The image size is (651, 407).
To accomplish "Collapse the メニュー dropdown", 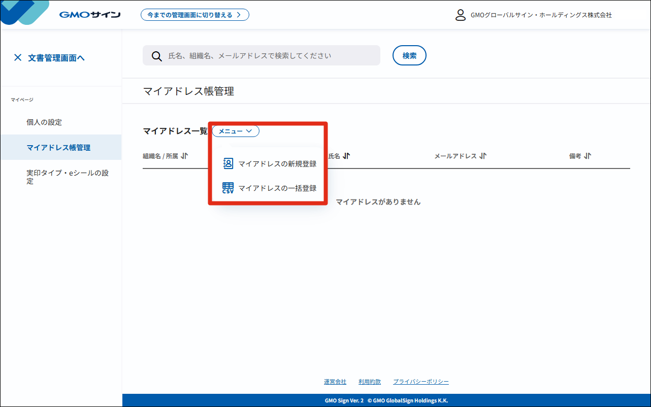I will [236, 131].
